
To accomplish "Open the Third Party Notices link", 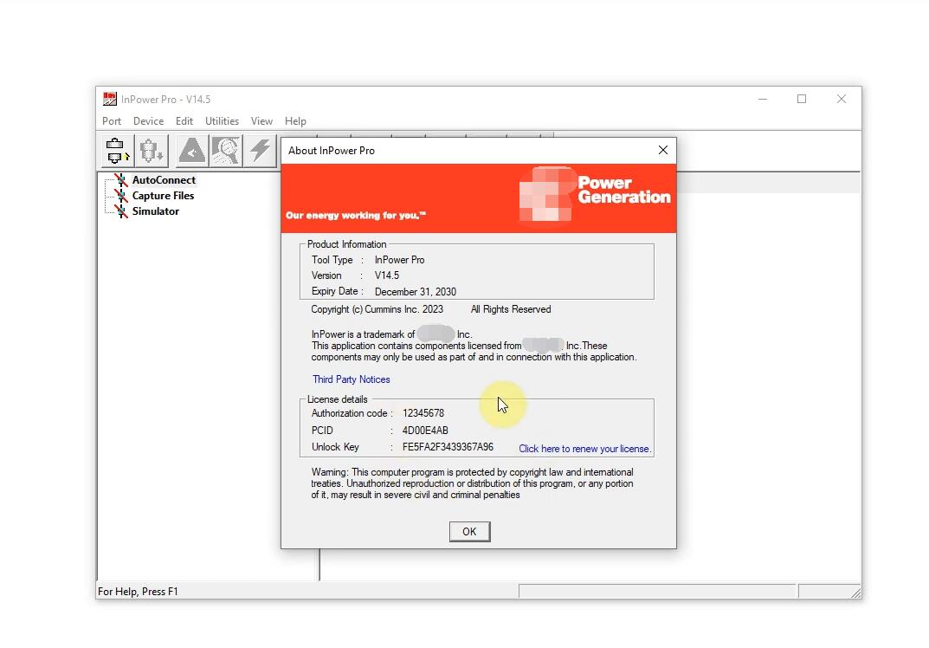I will pos(351,379).
